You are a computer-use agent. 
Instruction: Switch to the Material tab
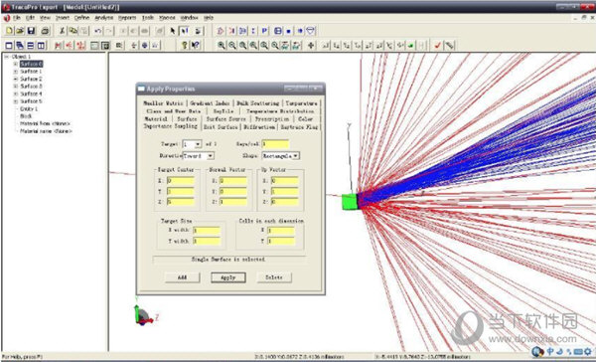[156, 118]
